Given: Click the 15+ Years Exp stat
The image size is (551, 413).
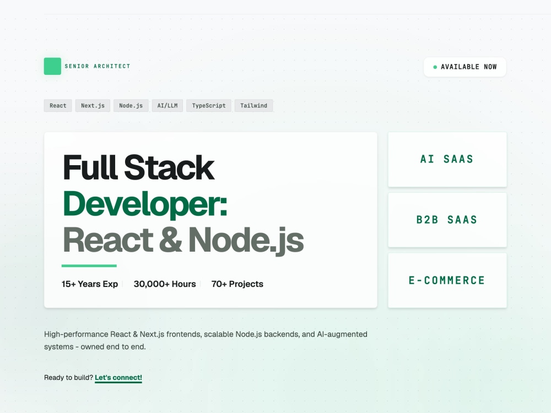Looking at the screenshot, I should click(90, 284).
